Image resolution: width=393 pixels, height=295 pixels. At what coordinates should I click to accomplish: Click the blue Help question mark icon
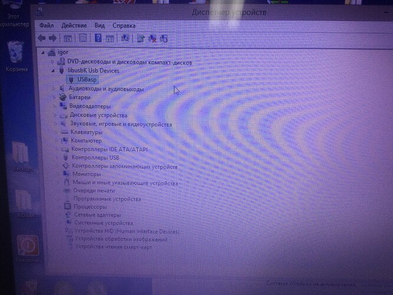tap(98, 38)
